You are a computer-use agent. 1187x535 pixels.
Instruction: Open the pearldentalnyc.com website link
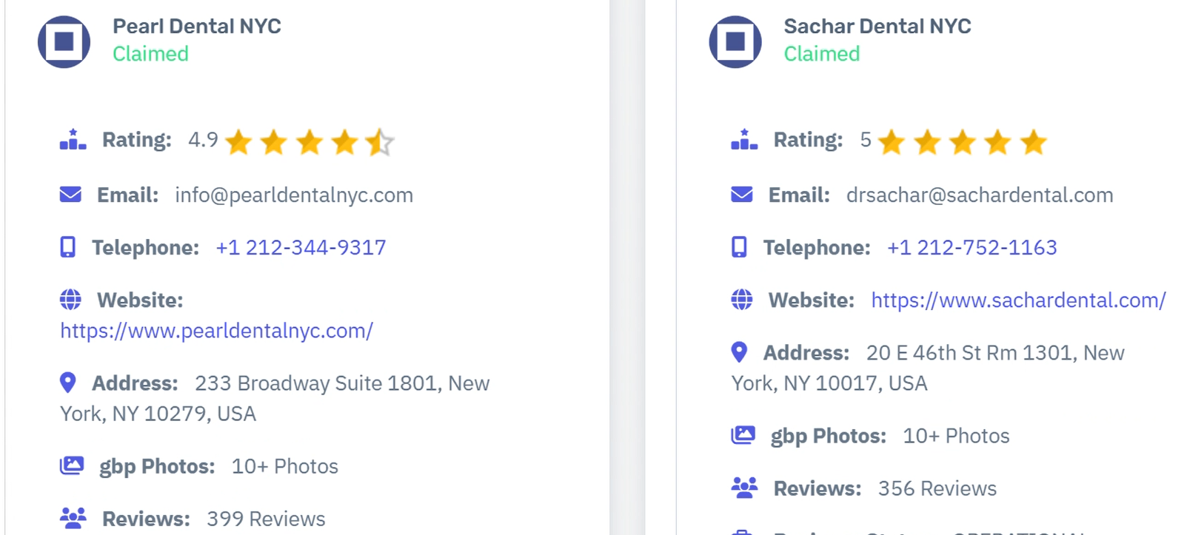[216, 331]
